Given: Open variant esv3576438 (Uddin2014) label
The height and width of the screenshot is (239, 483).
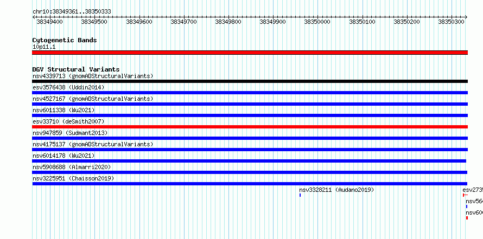Looking at the screenshot, I should coord(68,87).
